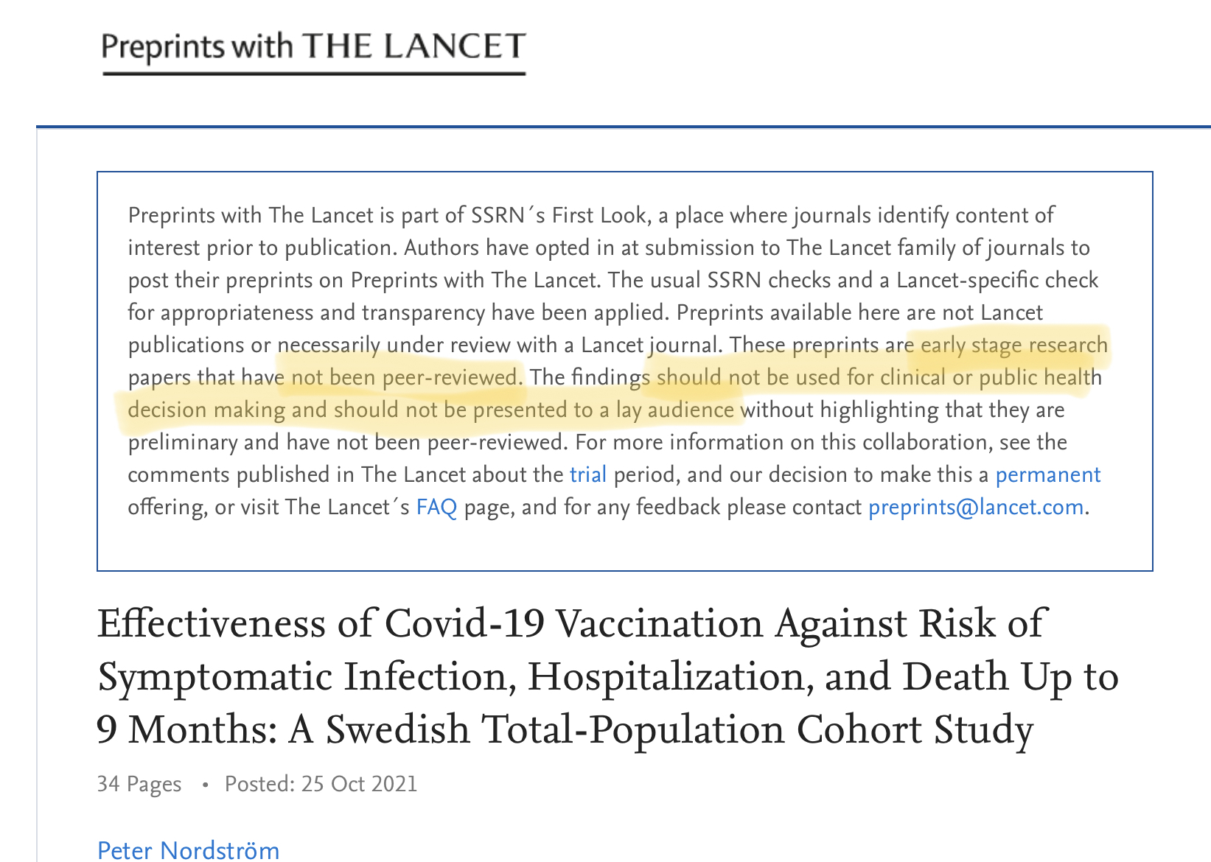The width and height of the screenshot is (1211, 862).
Task: Click the yellow-highlighted 'not been peer-reviewed' text
Action: click(405, 377)
